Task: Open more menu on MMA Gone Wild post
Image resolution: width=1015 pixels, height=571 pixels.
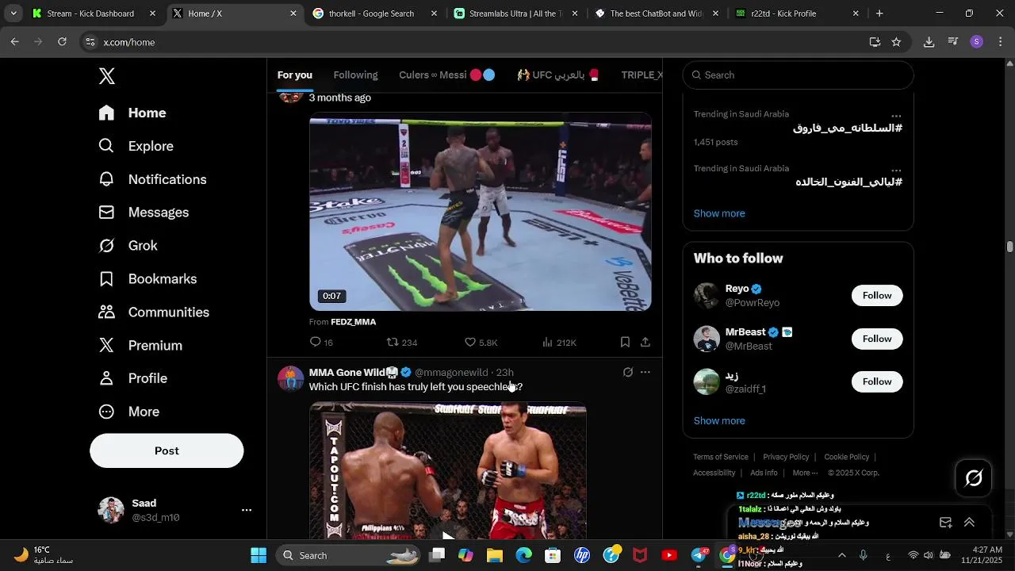Action: pyautogui.click(x=645, y=372)
